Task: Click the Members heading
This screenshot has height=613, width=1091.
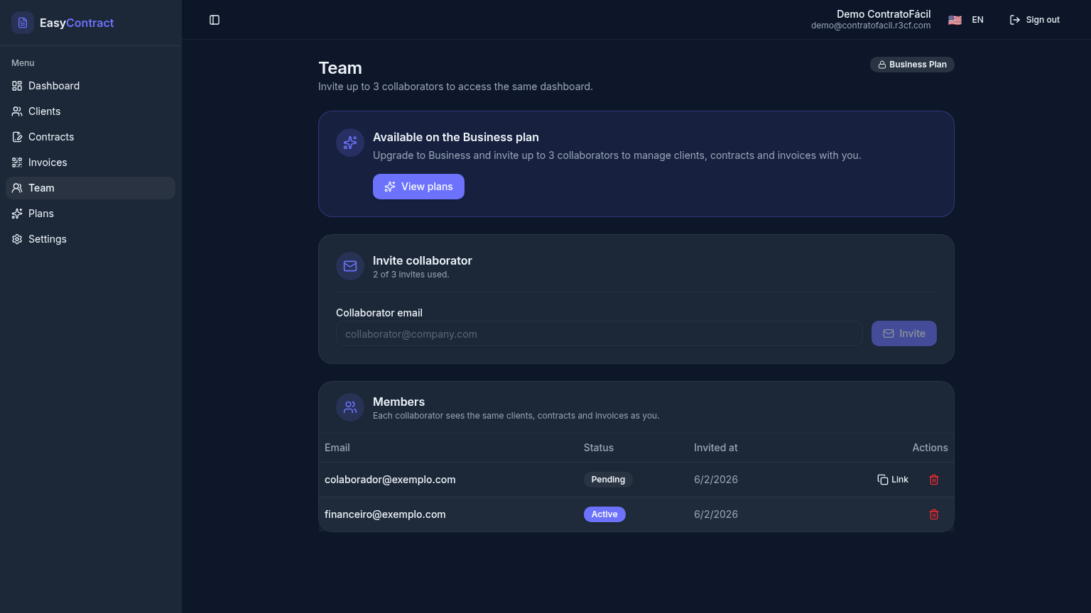Action: 398,402
